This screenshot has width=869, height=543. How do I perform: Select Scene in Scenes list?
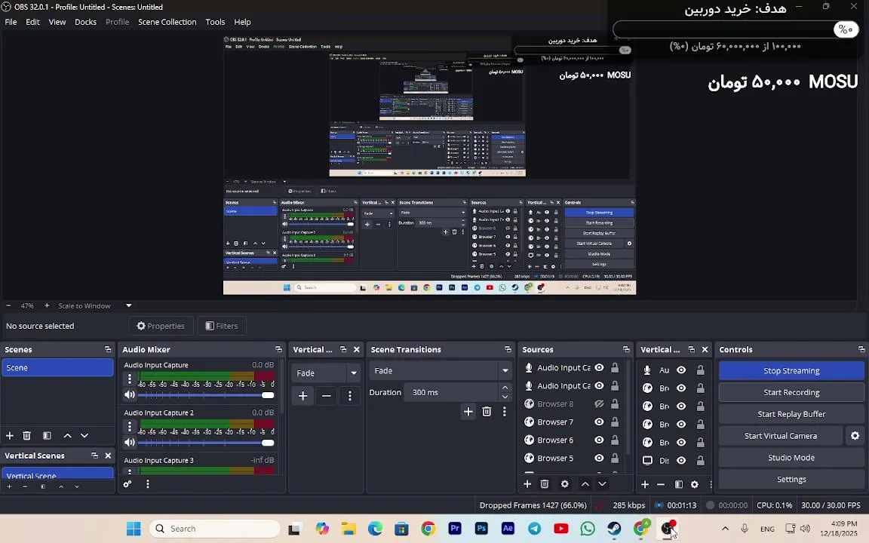[x=57, y=367]
